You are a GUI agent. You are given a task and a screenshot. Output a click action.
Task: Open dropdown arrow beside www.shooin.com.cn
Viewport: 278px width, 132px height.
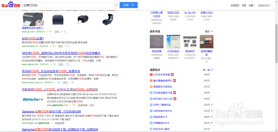pos(55,82)
